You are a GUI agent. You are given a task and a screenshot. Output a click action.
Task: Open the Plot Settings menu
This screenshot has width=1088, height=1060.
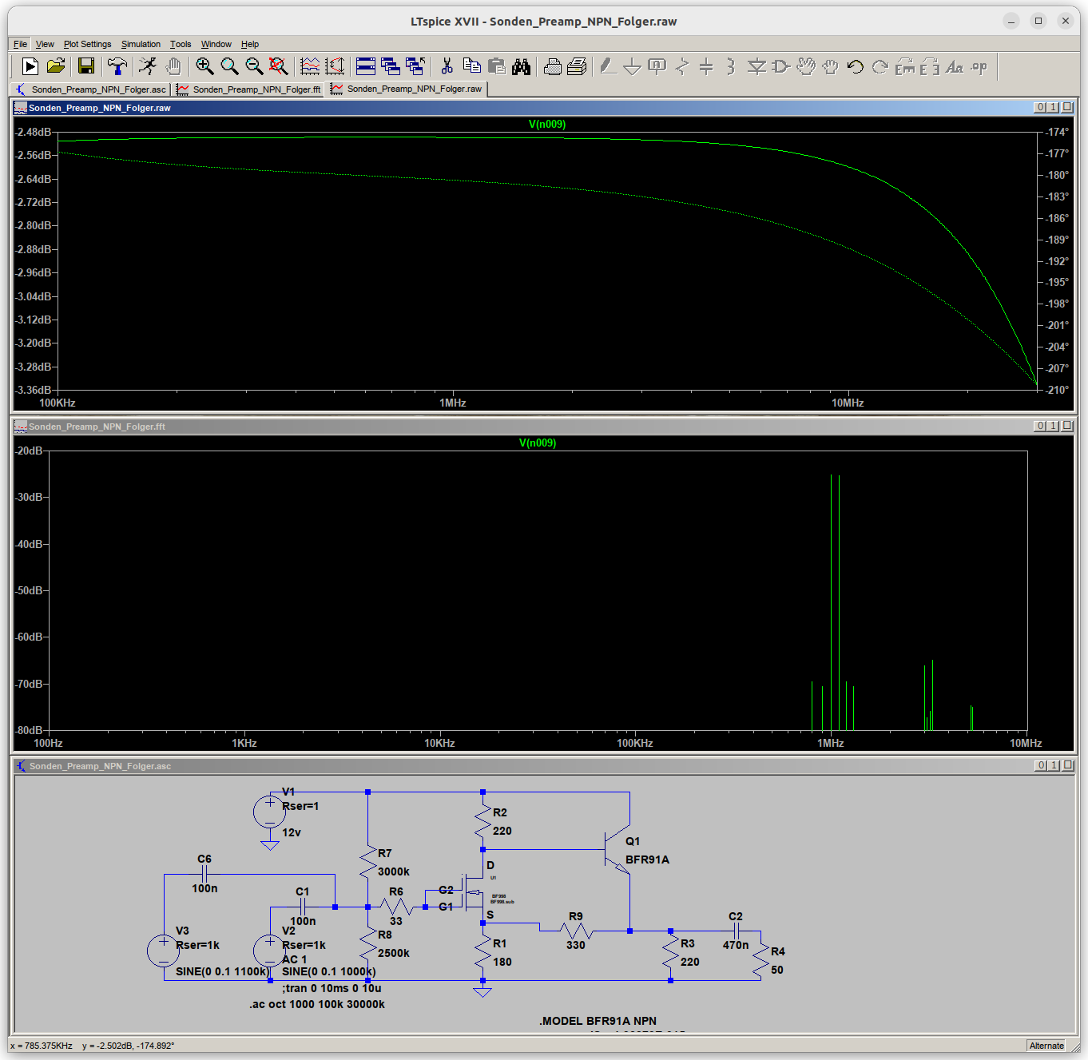click(87, 44)
